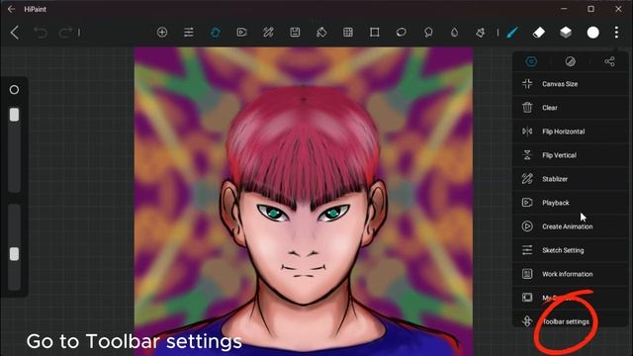Maximize the HiPaint window

pyautogui.click(x=591, y=9)
